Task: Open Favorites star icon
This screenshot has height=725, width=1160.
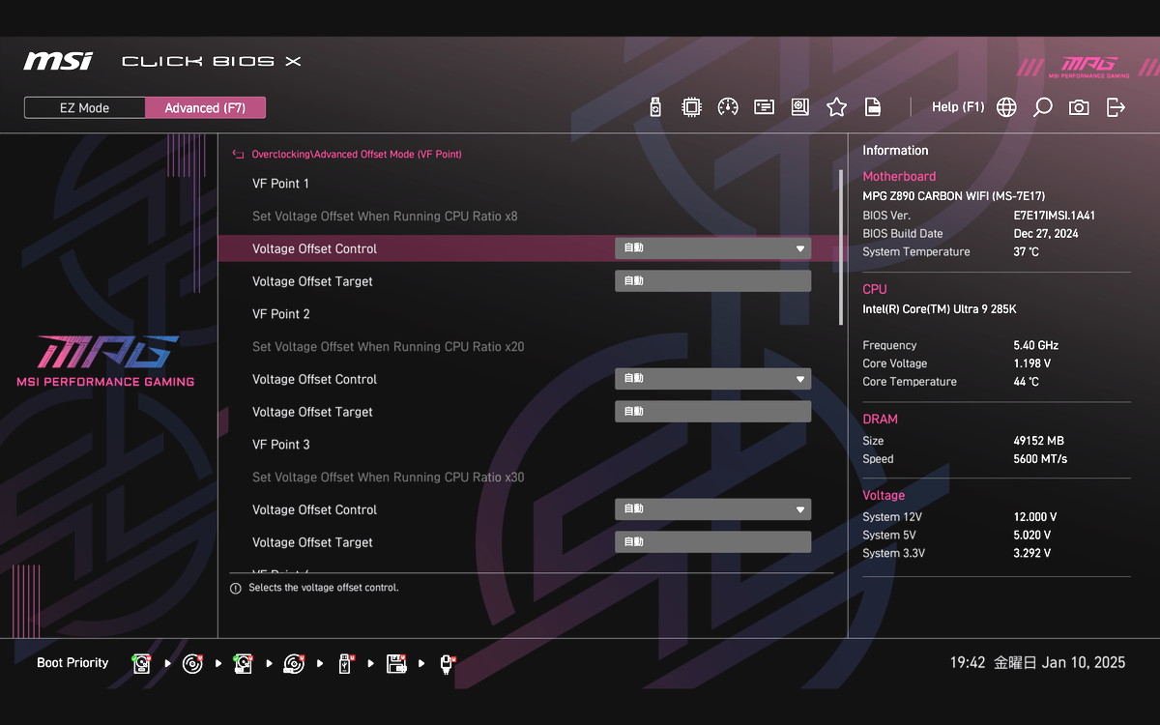Action: (836, 107)
